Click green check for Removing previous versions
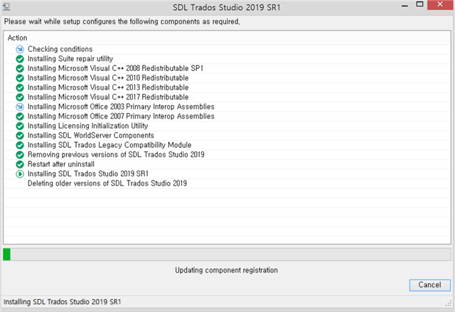 tap(20, 154)
